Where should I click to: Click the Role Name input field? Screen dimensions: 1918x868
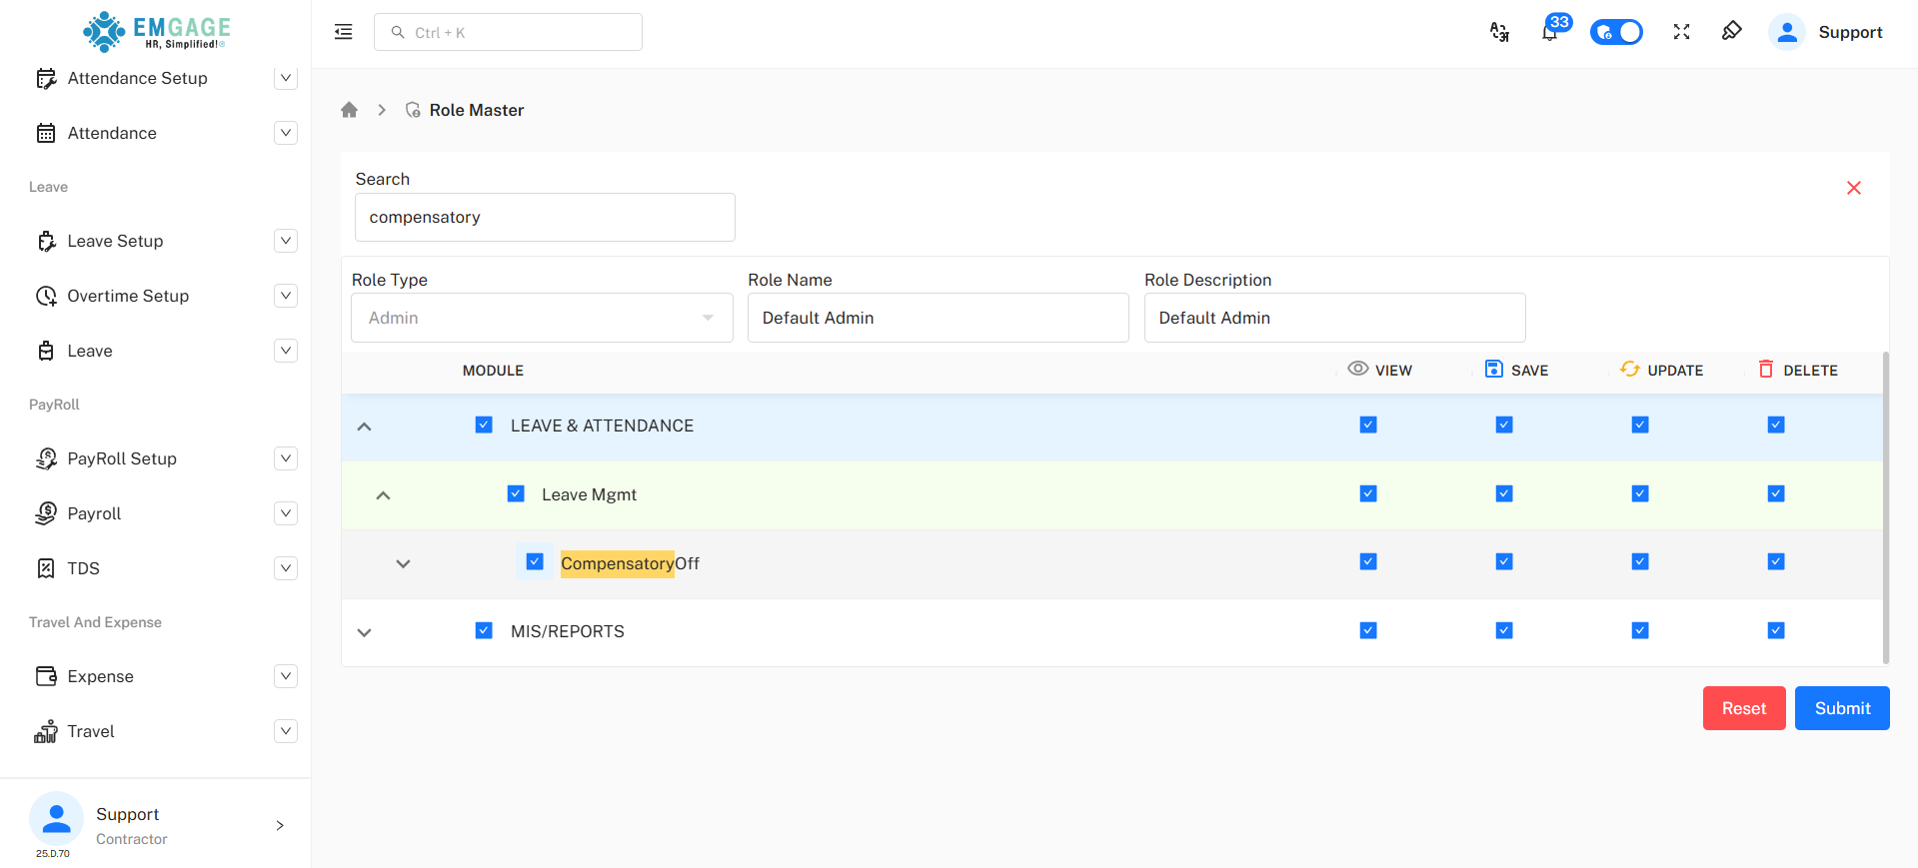point(938,318)
